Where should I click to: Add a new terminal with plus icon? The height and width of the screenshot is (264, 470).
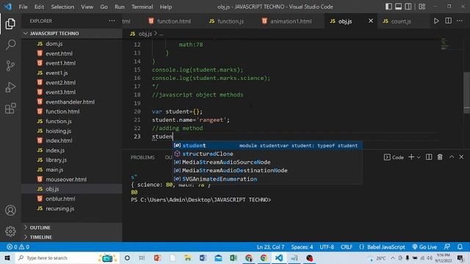pyautogui.click(x=411, y=157)
